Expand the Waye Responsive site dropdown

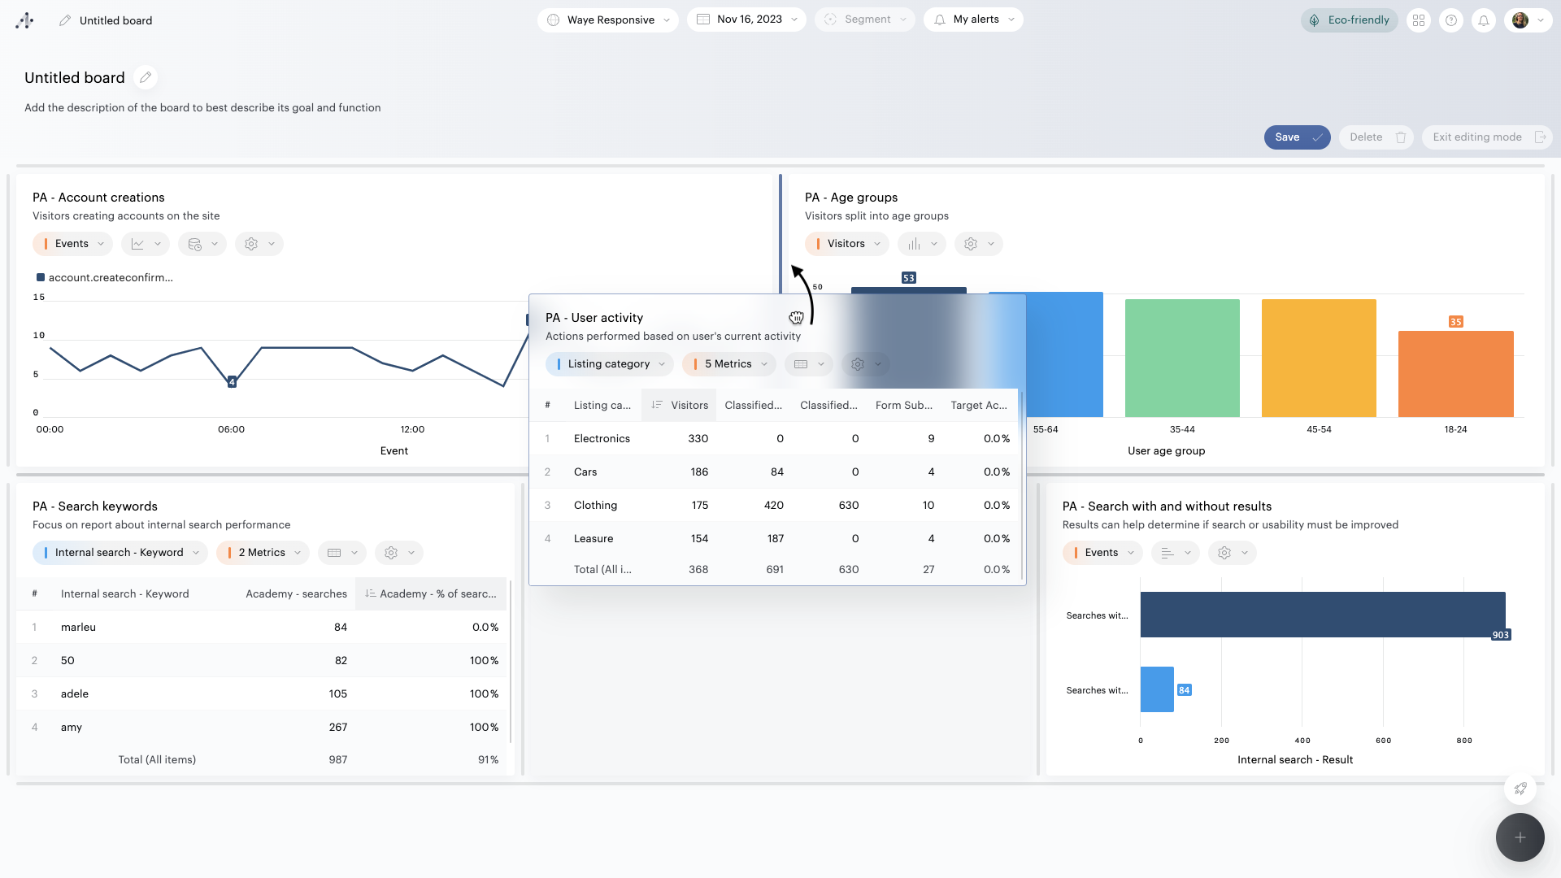[x=608, y=20]
